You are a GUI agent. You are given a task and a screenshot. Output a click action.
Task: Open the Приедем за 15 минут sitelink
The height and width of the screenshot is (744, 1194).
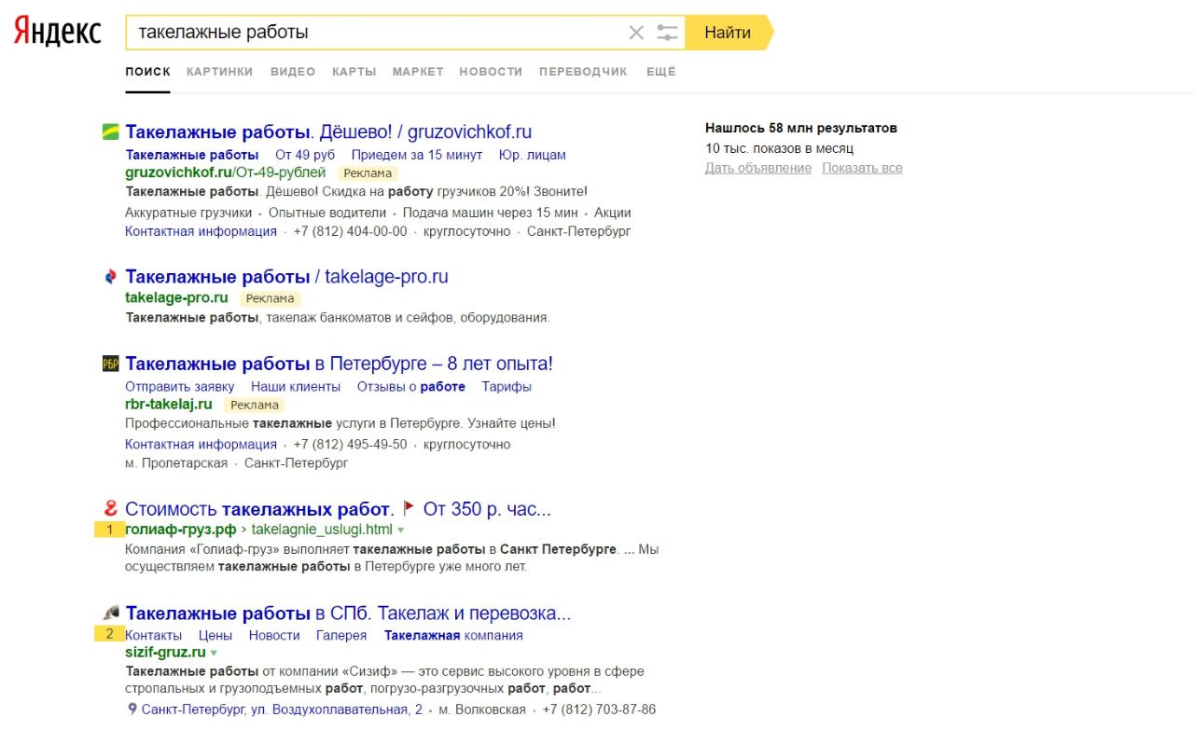[x=417, y=155]
